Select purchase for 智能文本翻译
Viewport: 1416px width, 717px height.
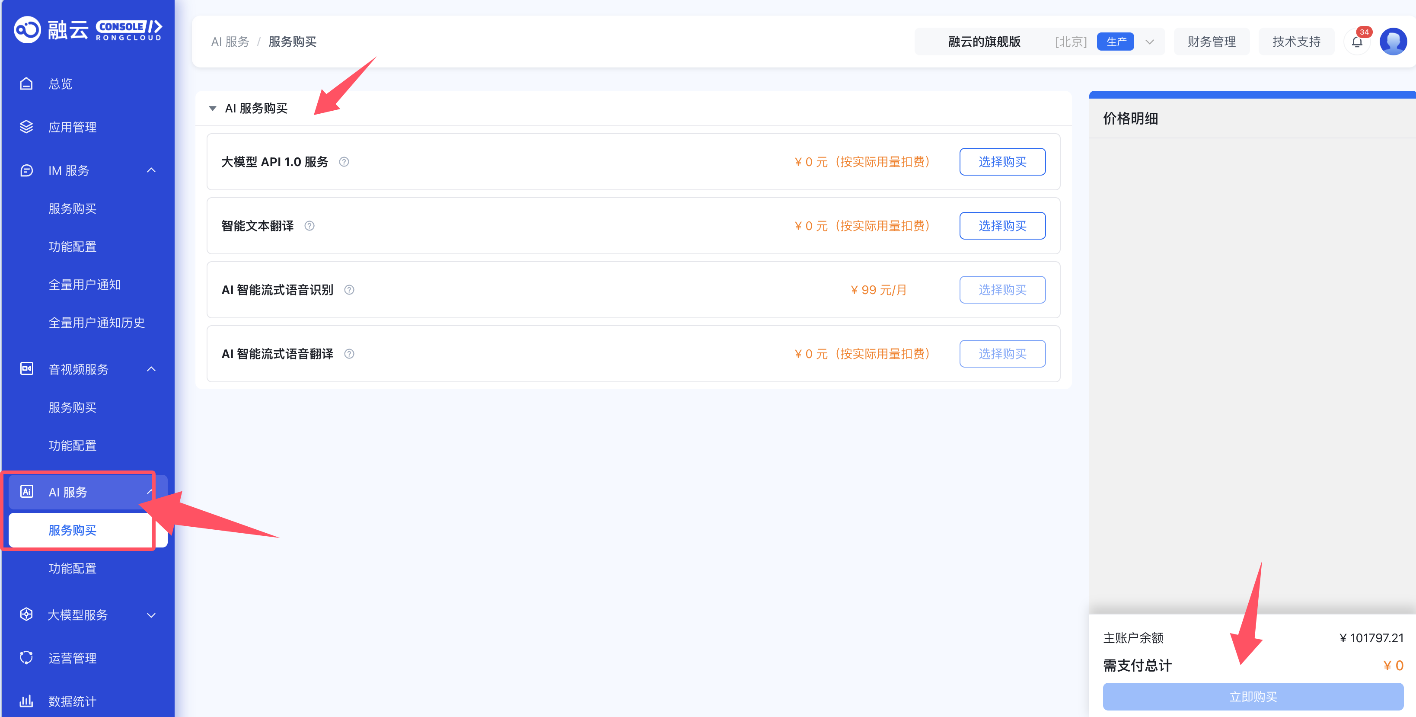[1002, 226]
